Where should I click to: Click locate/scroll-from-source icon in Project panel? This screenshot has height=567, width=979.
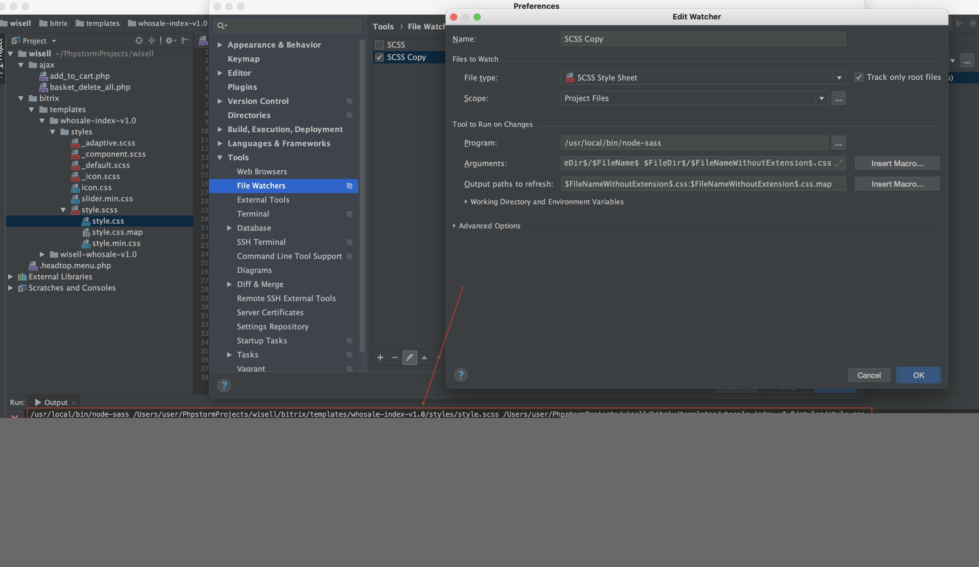(x=139, y=41)
